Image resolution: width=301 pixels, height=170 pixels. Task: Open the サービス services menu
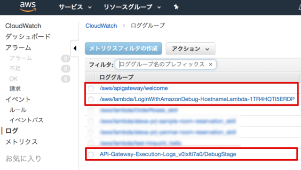tap(75, 7)
